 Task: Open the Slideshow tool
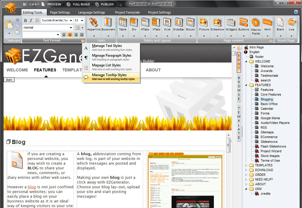point(217,23)
